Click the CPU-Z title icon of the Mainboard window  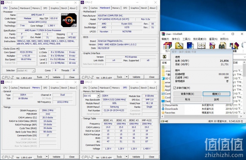pyautogui.click(x=82, y=2)
